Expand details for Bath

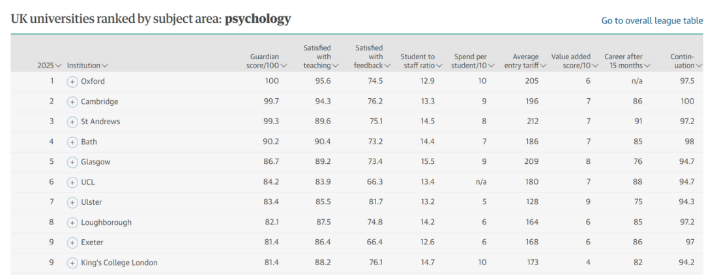(72, 142)
